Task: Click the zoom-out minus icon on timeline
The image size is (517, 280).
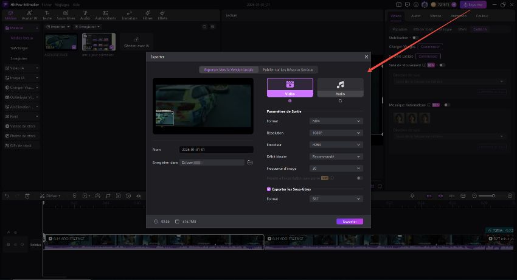Action: tap(474, 196)
